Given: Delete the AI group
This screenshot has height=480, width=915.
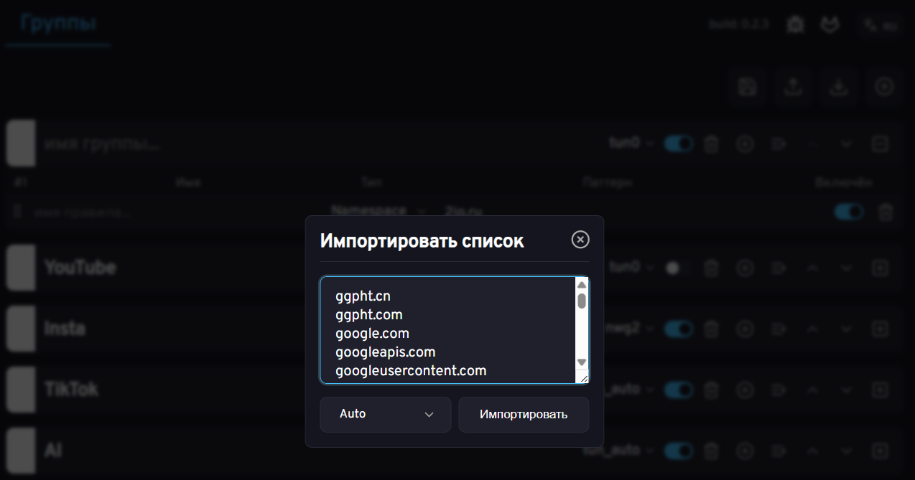Looking at the screenshot, I should 710,451.
